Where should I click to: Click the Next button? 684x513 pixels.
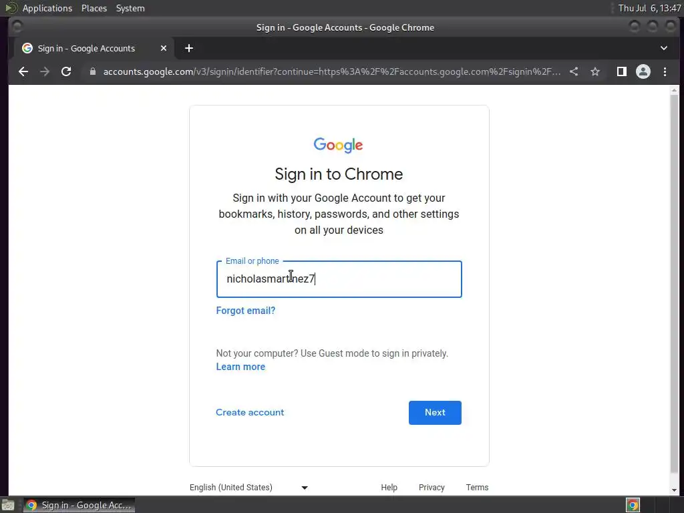(x=435, y=413)
